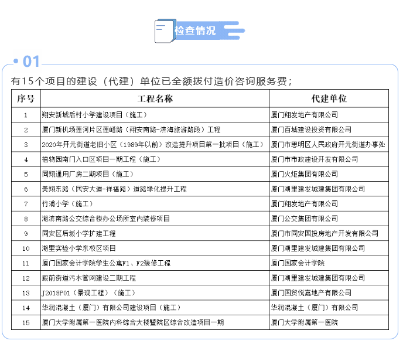
Task: Click the document icon beside 检查情况
Action: [x=165, y=31]
